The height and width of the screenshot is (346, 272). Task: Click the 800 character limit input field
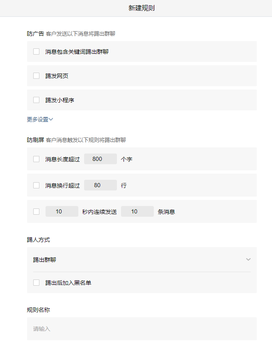click(x=100, y=159)
